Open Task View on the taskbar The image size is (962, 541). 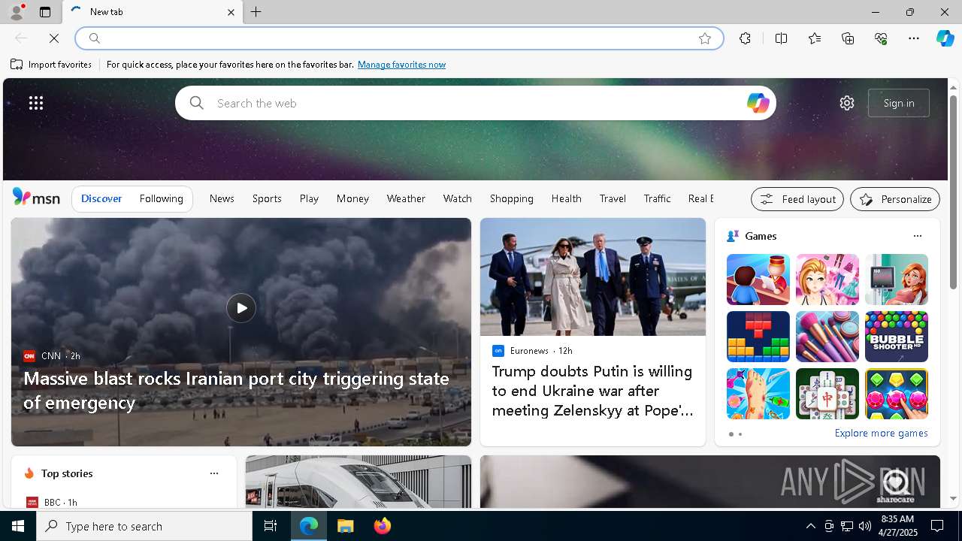(x=271, y=526)
